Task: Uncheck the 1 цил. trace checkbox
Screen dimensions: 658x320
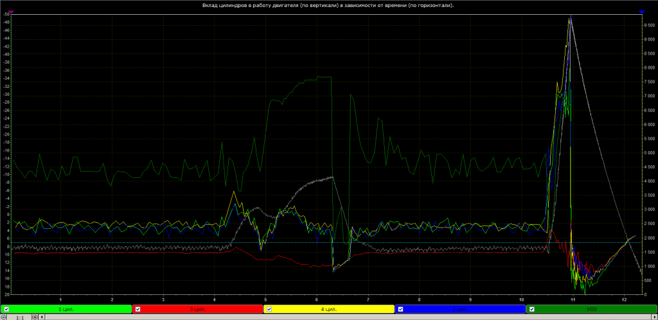Action: click(x=6, y=309)
